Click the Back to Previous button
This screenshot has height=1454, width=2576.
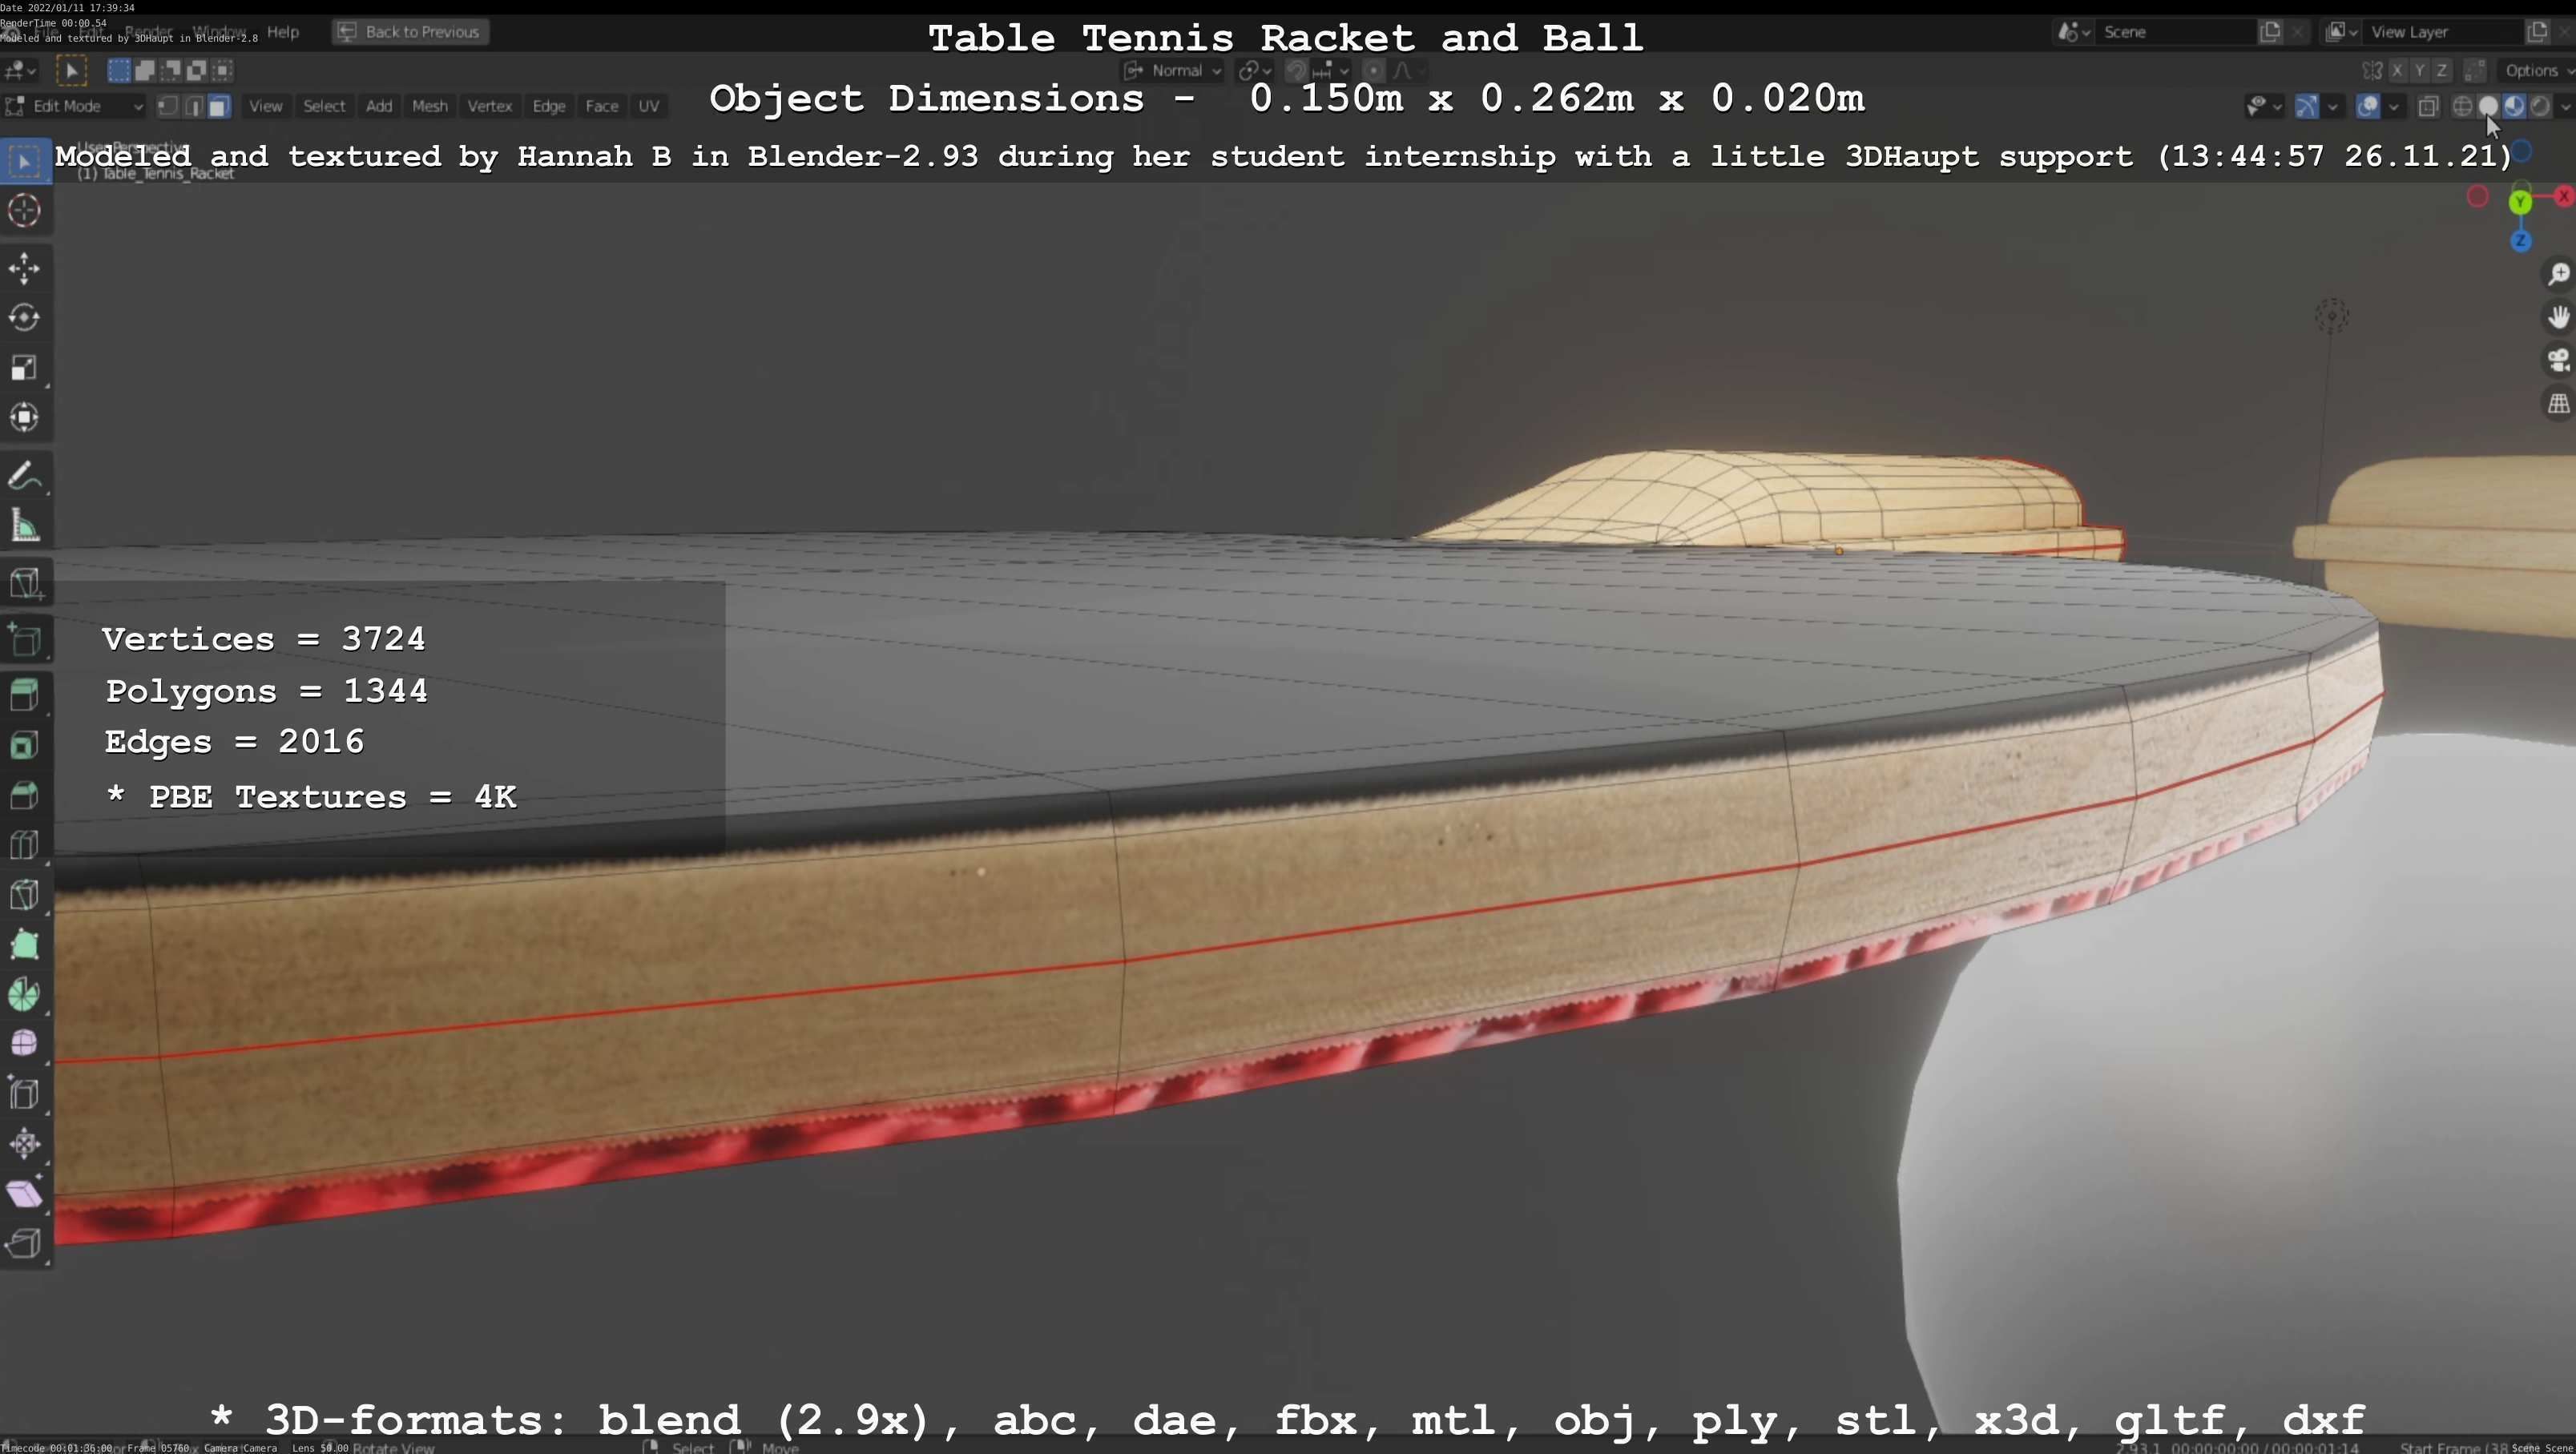[410, 32]
